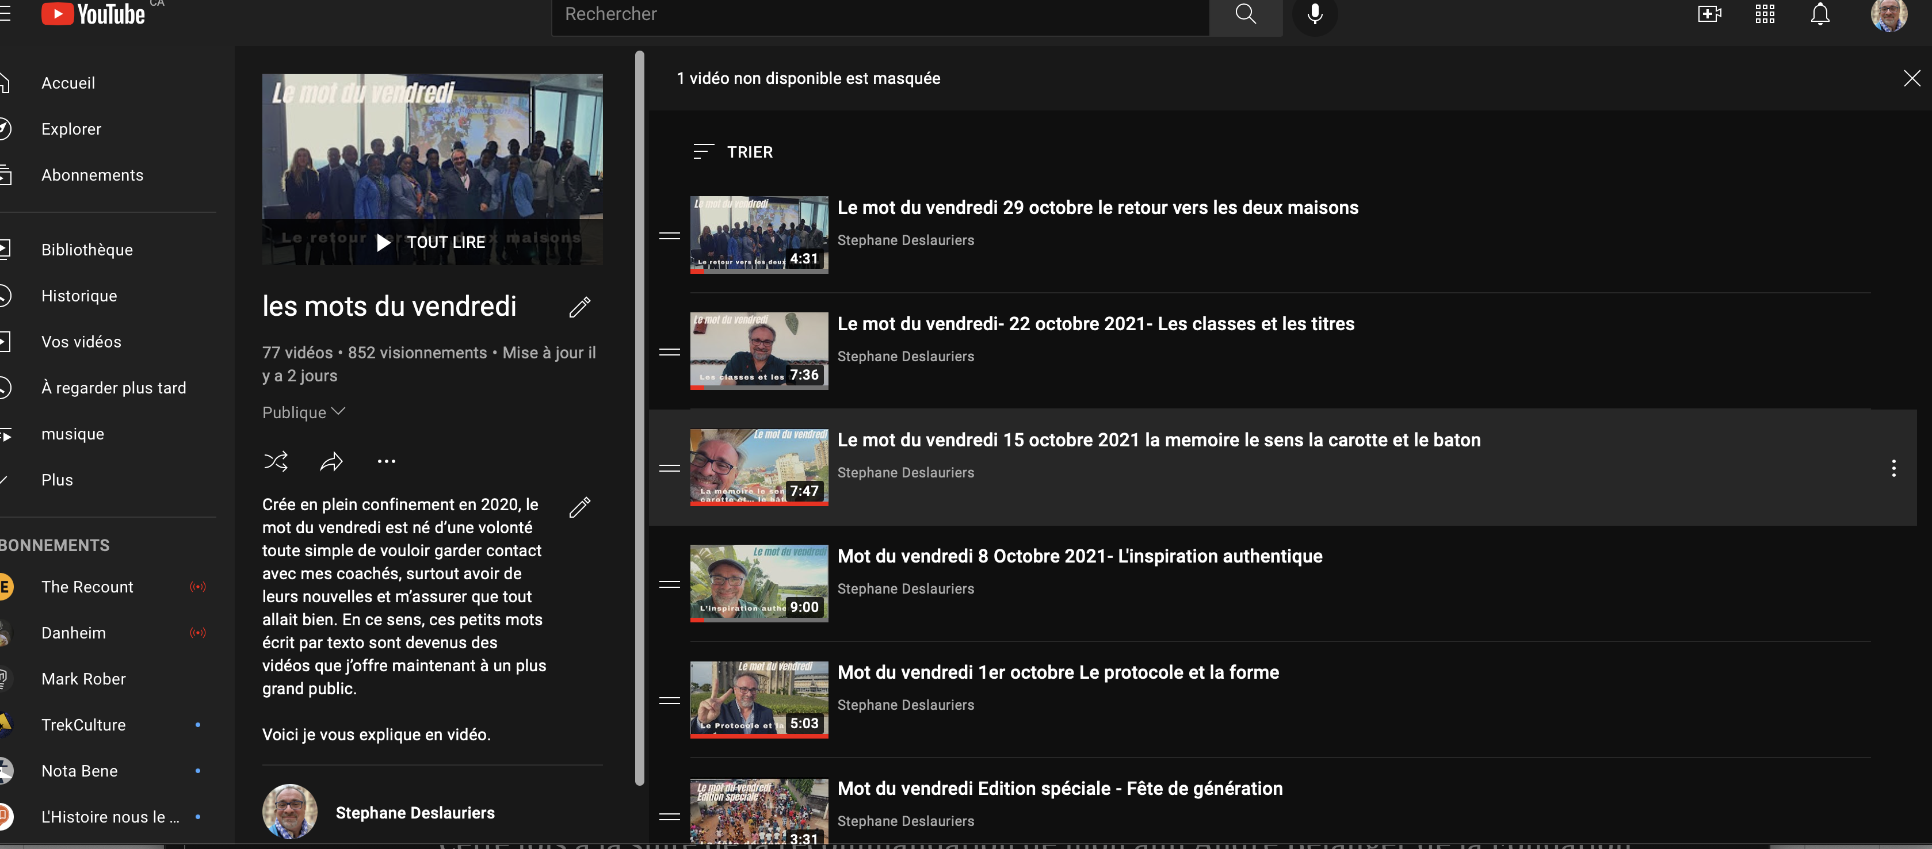Click the microphone voice search icon
This screenshot has height=849, width=1932.
1314,13
